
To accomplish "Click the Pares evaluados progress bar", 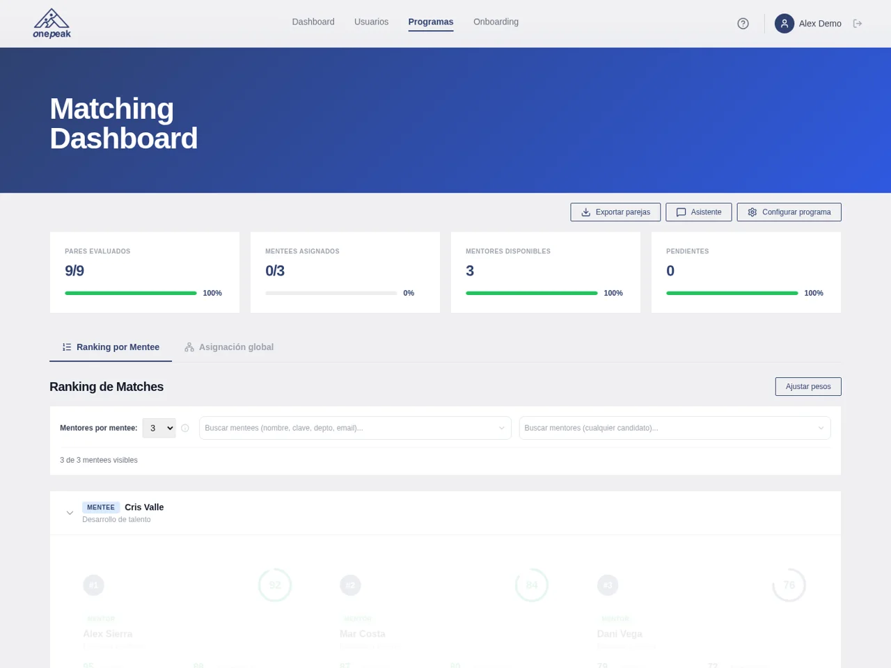I will tap(131, 293).
